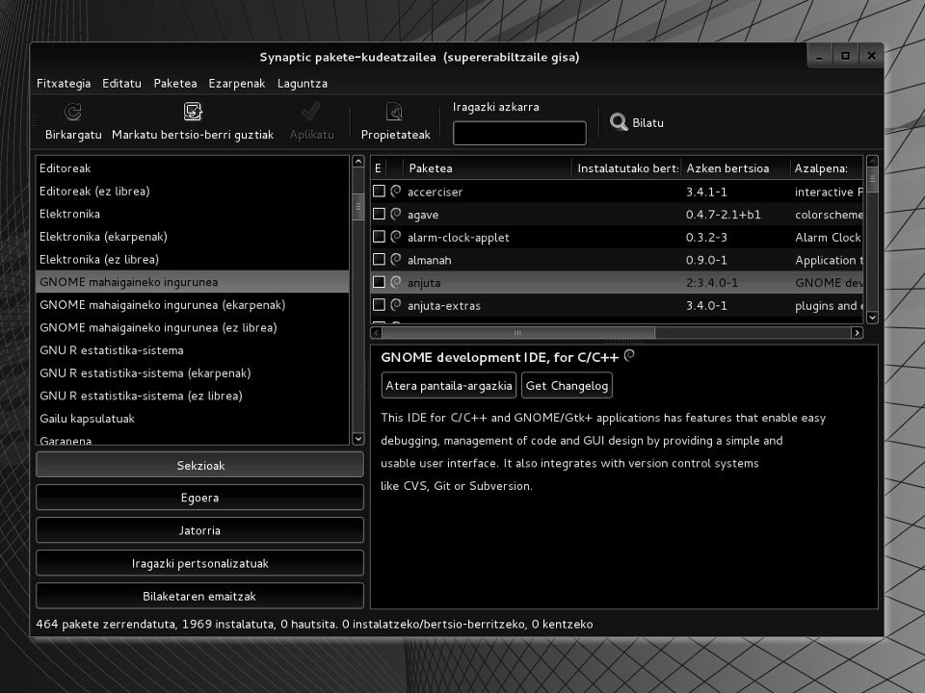Select Elektronika (ez librea) section
The image size is (925, 693).
pyautogui.click(x=193, y=259)
